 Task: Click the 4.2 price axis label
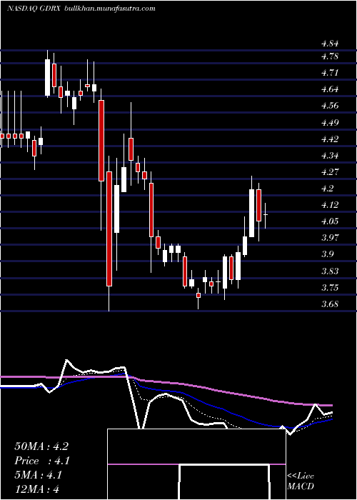point(327,189)
